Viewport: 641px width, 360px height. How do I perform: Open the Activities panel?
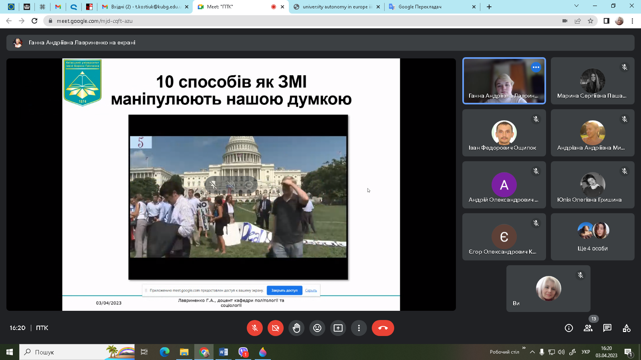[627, 328]
